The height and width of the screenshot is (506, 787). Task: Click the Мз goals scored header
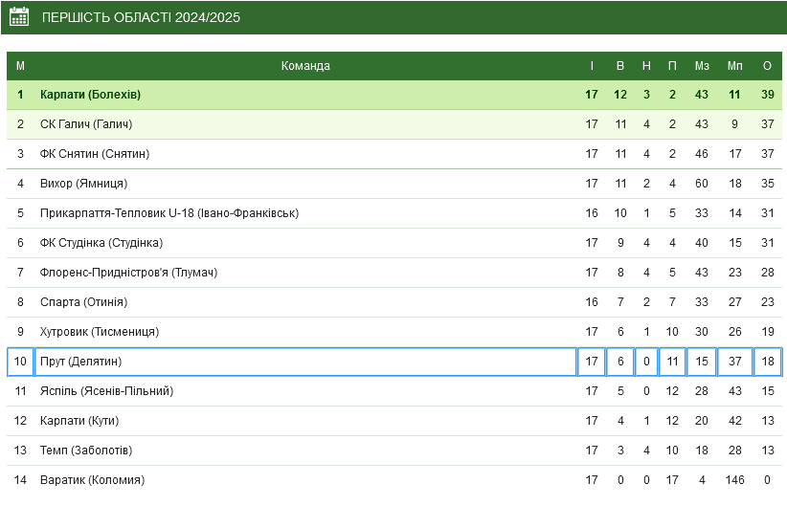pos(702,66)
